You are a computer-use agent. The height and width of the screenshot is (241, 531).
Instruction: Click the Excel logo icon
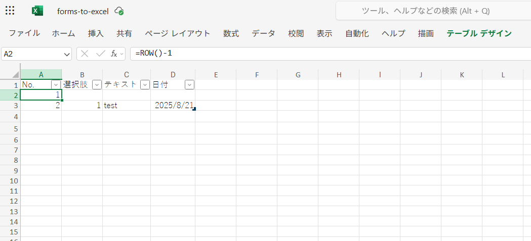pyautogui.click(x=37, y=11)
